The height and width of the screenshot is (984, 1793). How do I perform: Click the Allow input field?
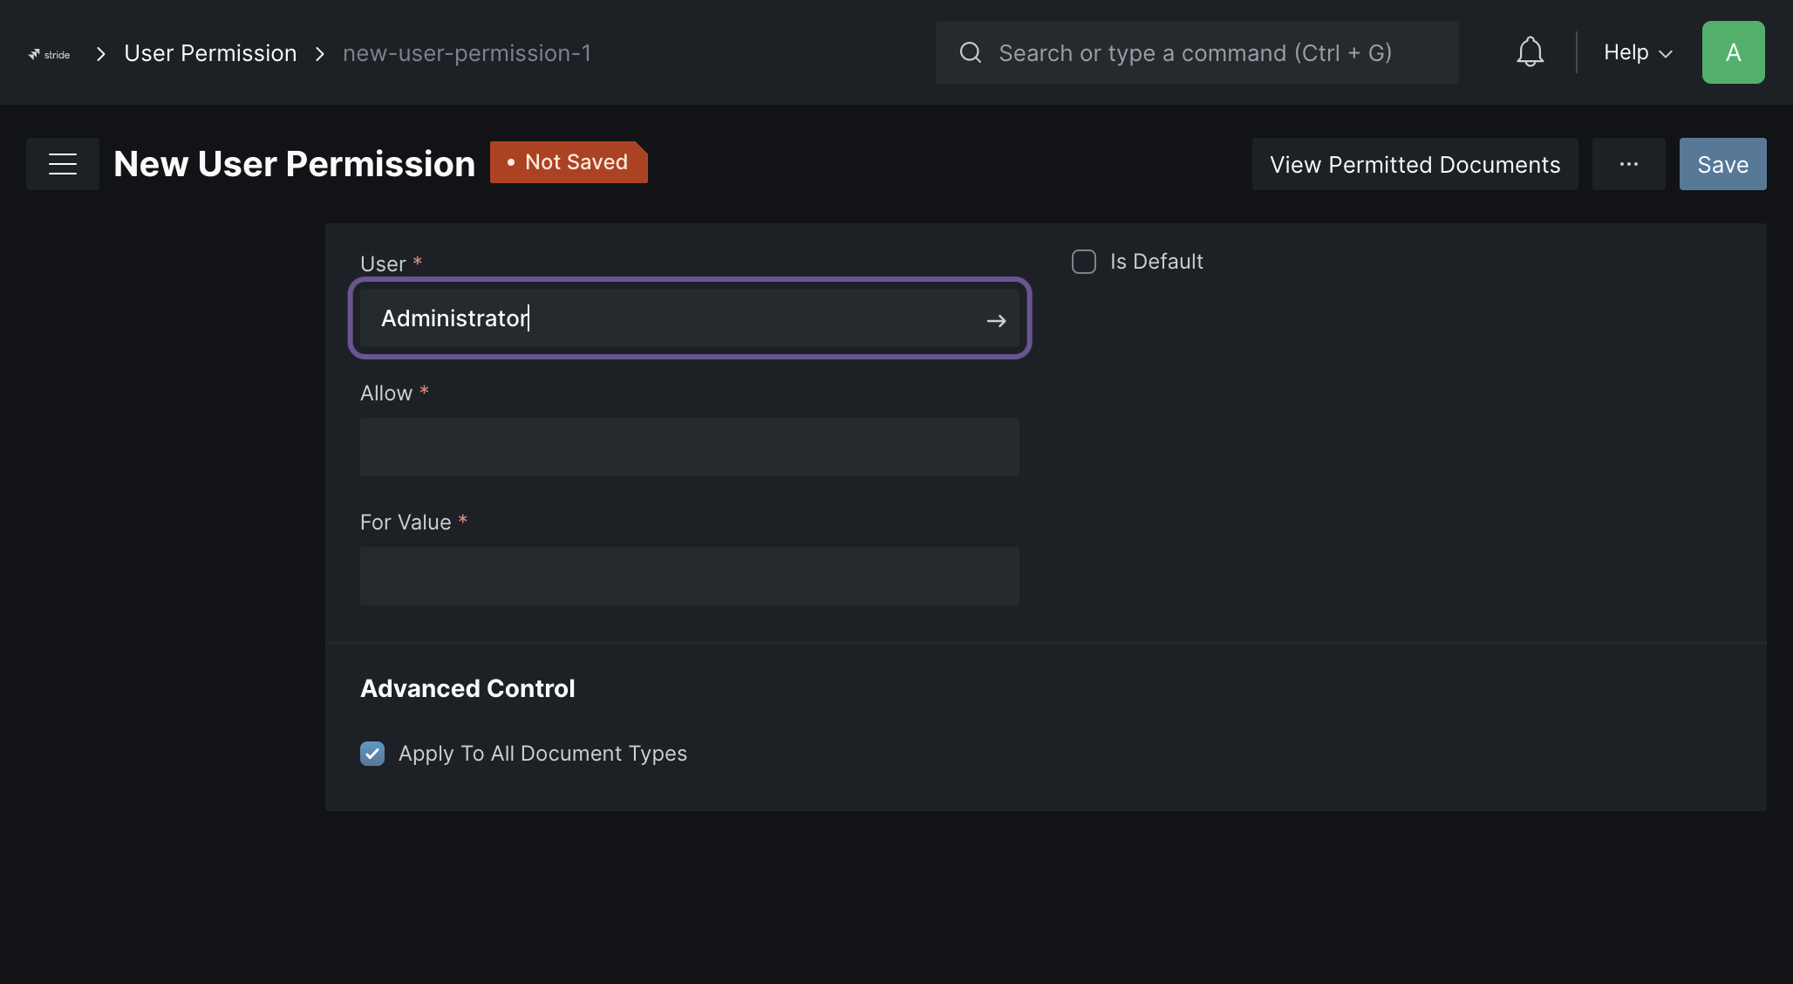pos(689,447)
